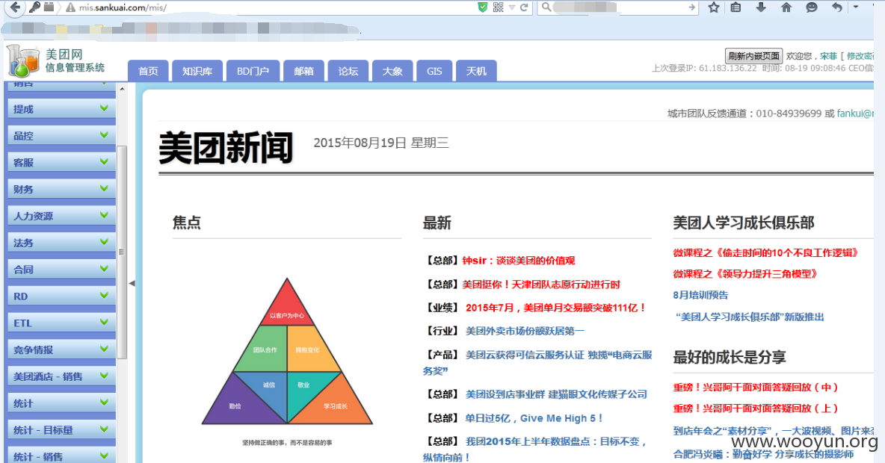
Task: Select the ETL sidebar menu label
Action: point(22,323)
